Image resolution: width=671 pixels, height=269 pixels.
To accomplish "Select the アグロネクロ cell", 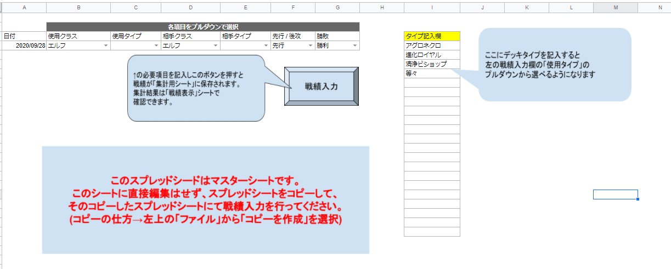I will [432, 45].
